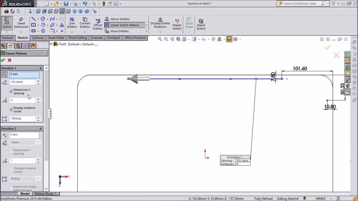Cancel the Linear Pattern with red X
Screen dimensions: 358x201
tap(10, 60)
